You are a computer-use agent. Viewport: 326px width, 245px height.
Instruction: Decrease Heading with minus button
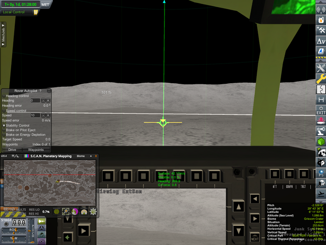[43, 101]
